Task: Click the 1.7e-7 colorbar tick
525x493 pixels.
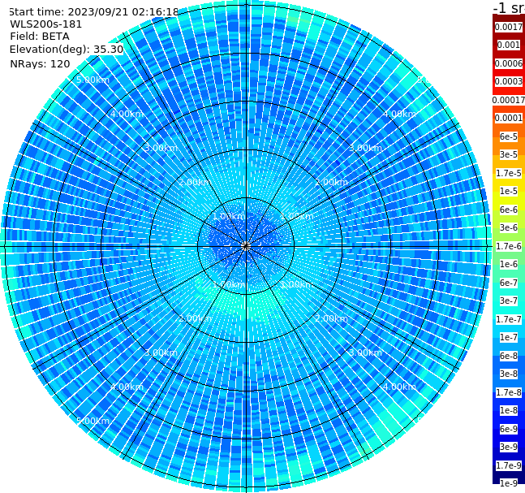Action: pos(509,319)
